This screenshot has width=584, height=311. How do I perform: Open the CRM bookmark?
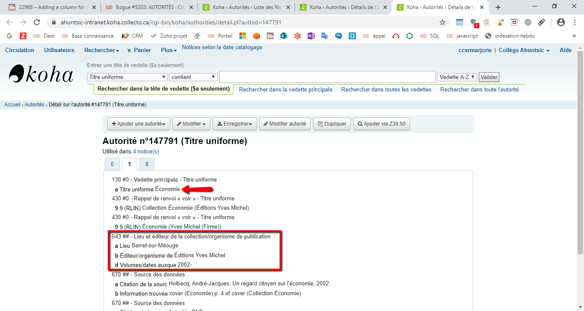(133, 36)
